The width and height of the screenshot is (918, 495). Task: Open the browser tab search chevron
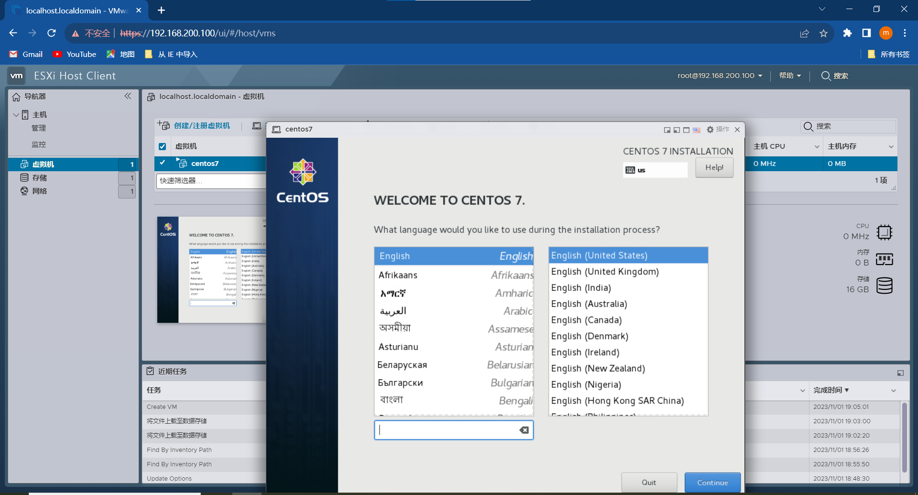coord(821,9)
